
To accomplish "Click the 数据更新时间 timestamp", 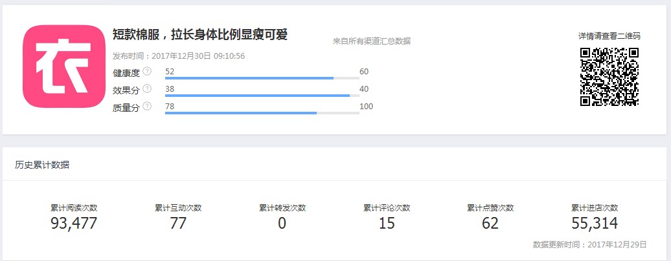I will [x=589, y=245].
